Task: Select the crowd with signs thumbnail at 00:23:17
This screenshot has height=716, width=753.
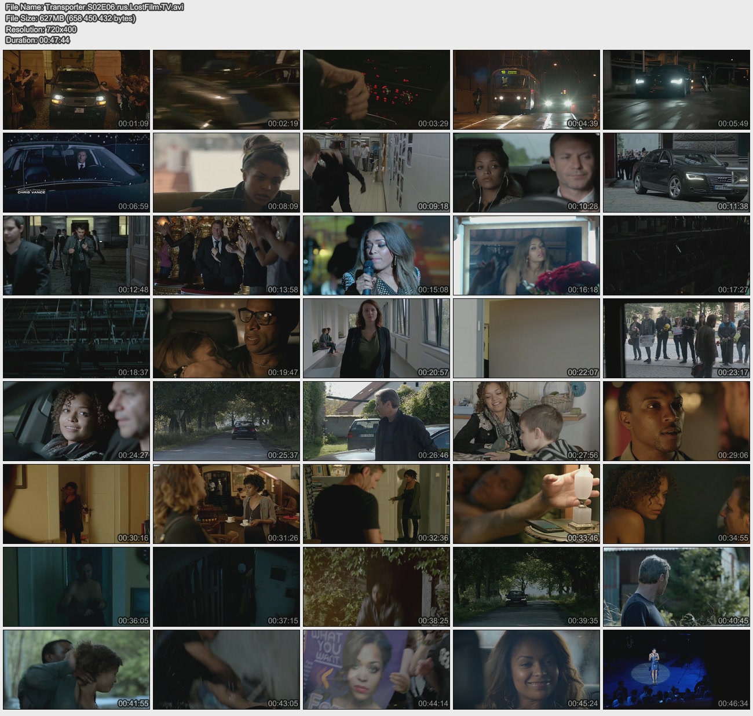Action: 676,338
